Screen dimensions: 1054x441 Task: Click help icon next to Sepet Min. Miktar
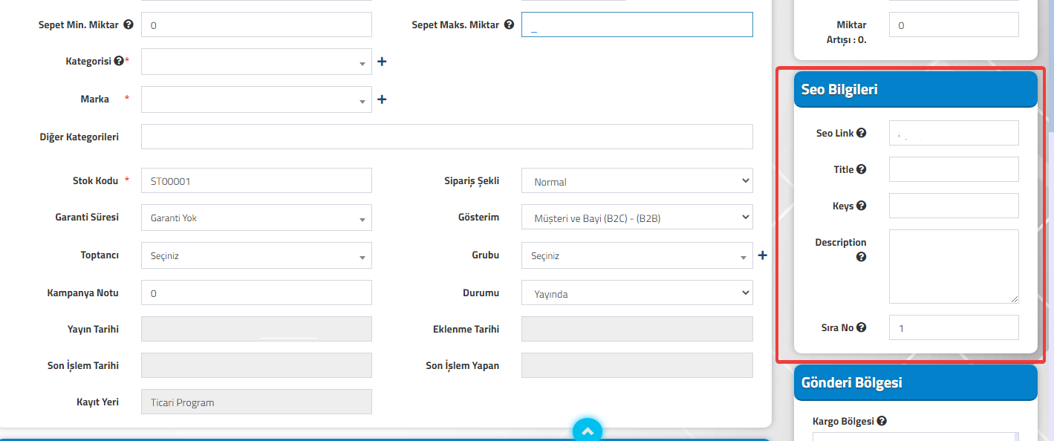coord(129,24)
